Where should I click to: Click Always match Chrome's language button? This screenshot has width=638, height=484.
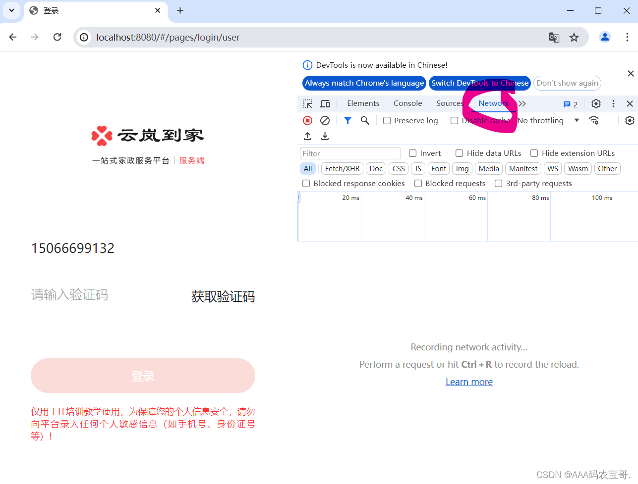pyautogui.click(x=364, y=83)
